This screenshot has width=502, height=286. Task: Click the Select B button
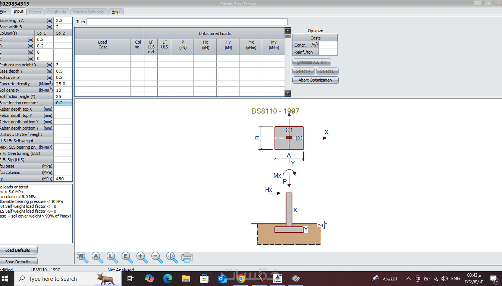tap(327, 71)
